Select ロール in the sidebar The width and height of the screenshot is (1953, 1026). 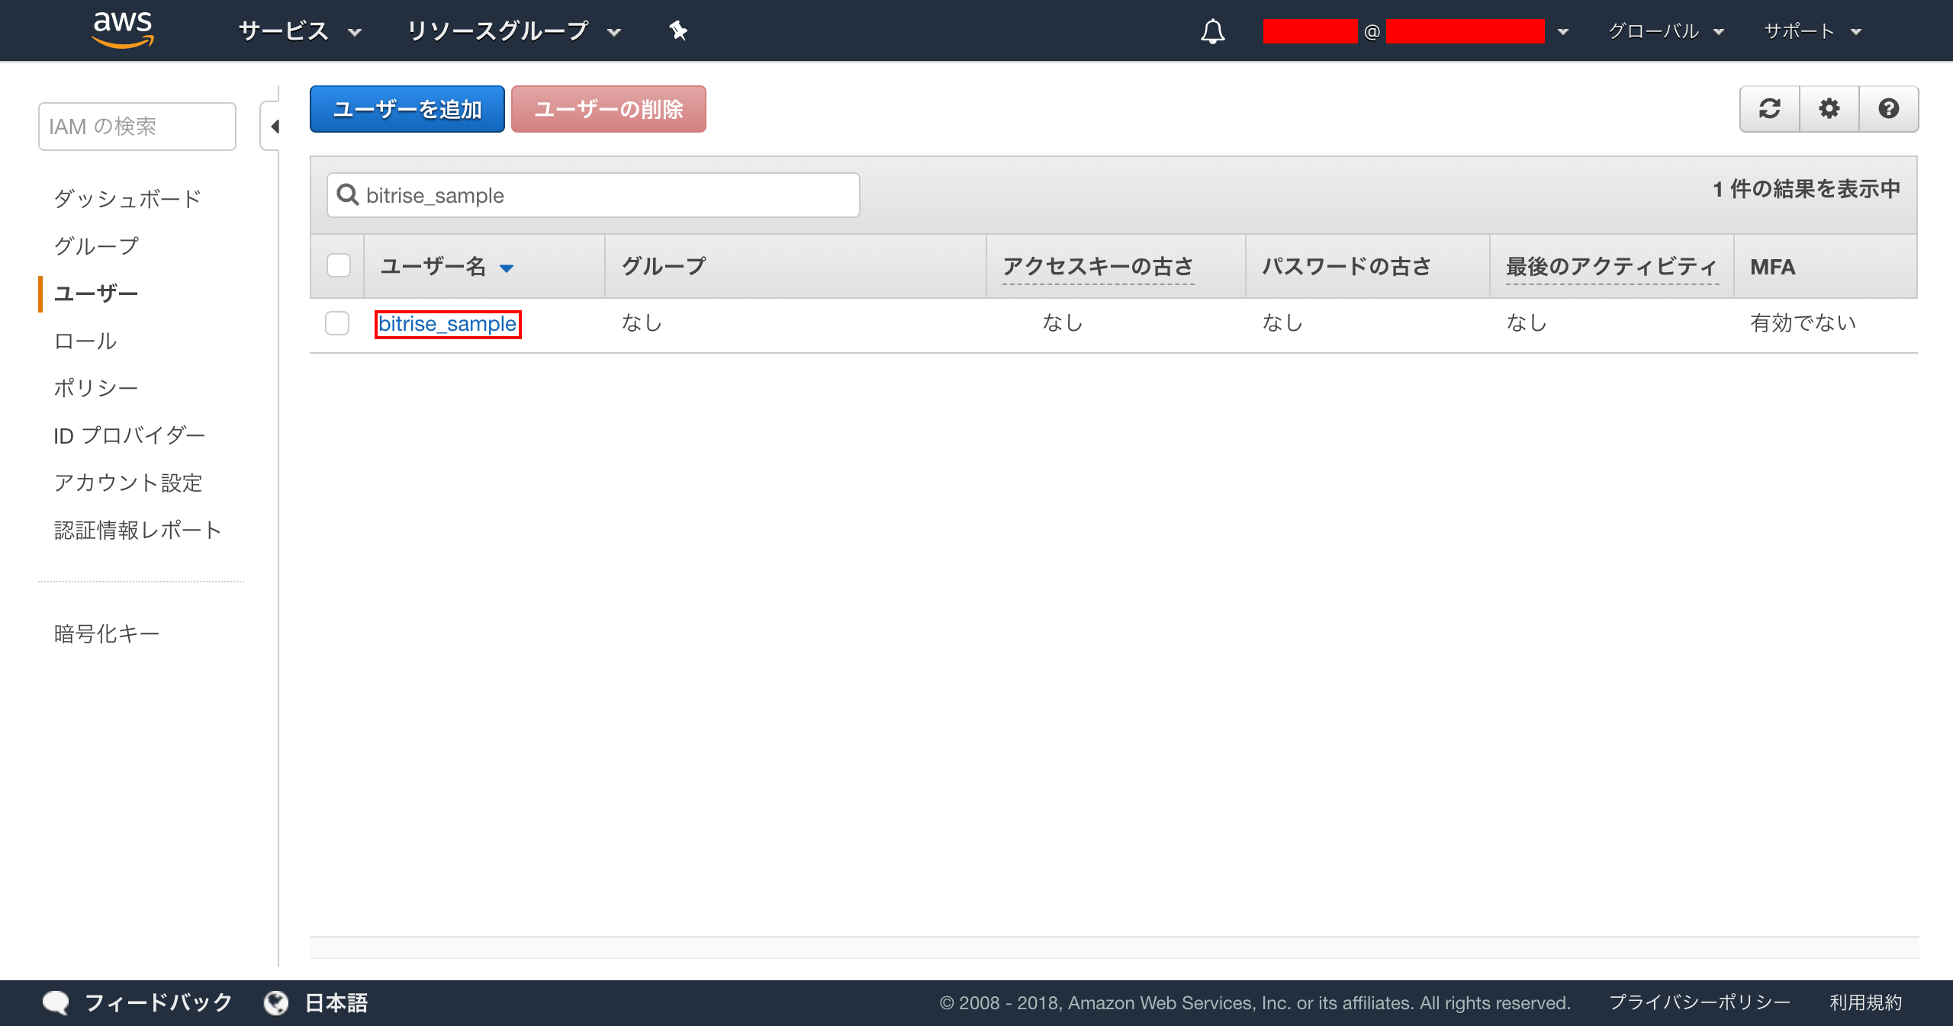pos(85,341)
